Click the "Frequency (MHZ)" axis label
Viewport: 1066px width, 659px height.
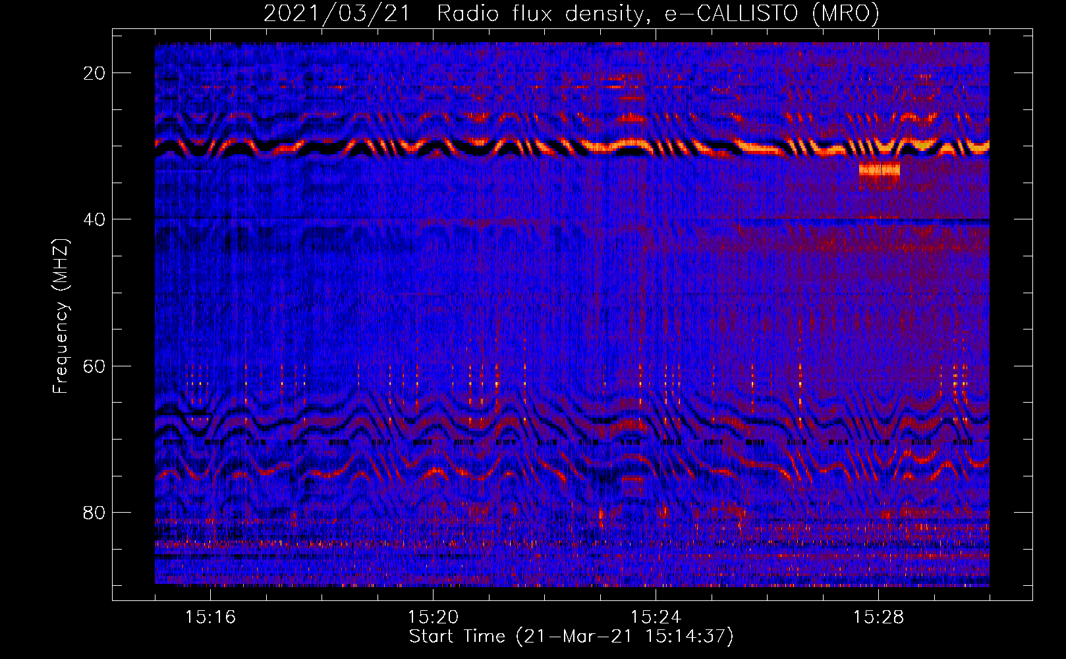pos(61,316)
